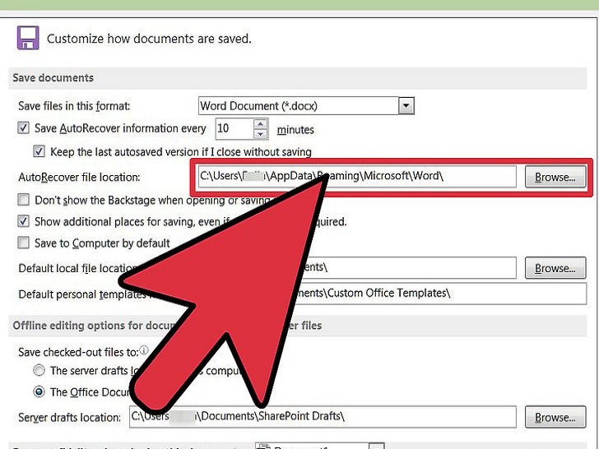Open info icon beside Save checked-out files
This screenshot has height=449, width=599.
point(144,350)
